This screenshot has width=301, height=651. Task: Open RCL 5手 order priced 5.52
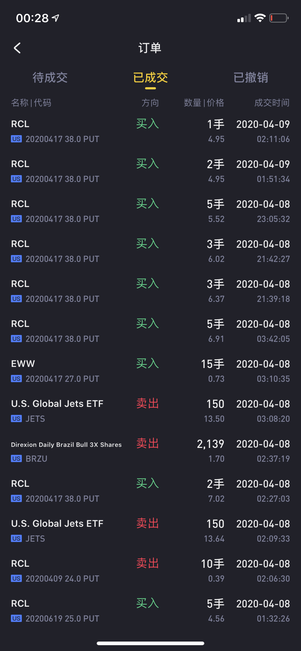coord(150,211)
